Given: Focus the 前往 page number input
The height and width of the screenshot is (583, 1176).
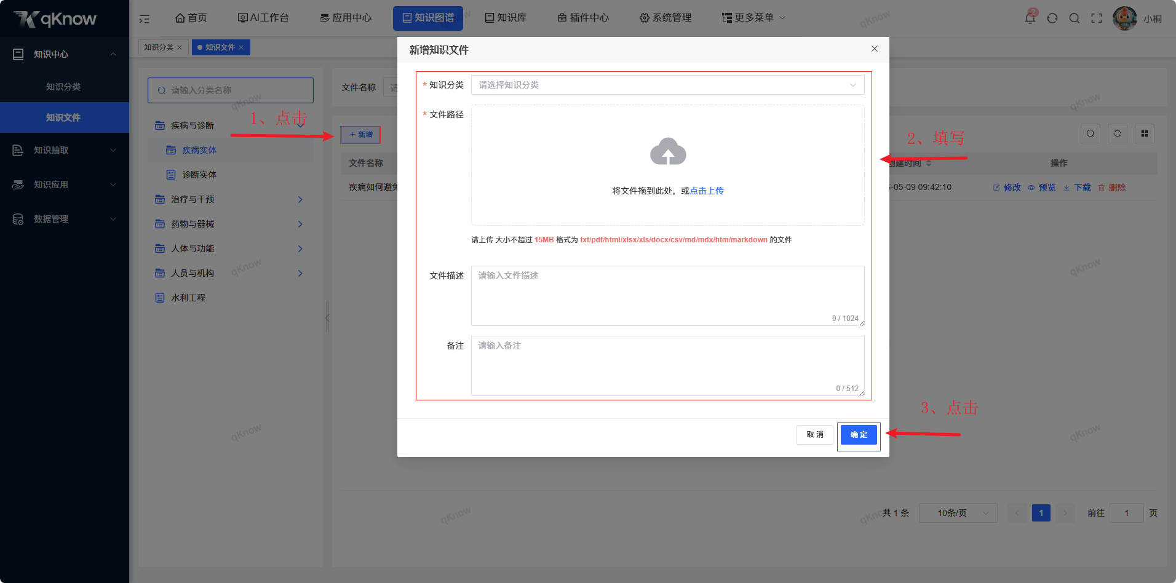Looking at the screenshot, I should 1127,513.
